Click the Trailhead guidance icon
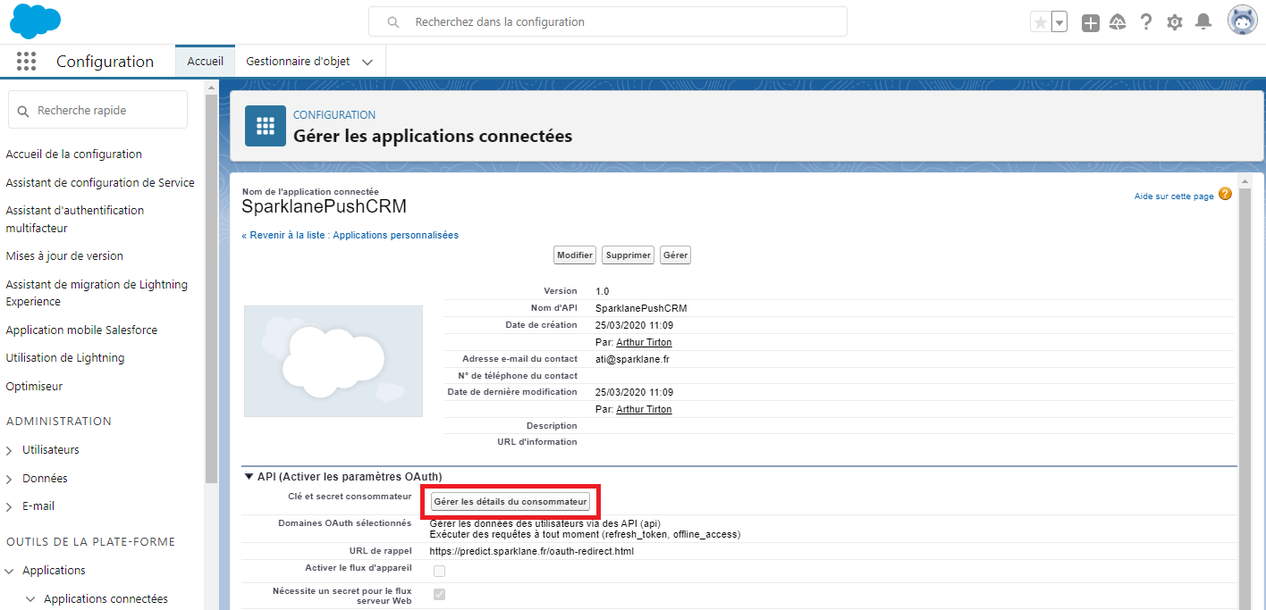 point(1118,22)
